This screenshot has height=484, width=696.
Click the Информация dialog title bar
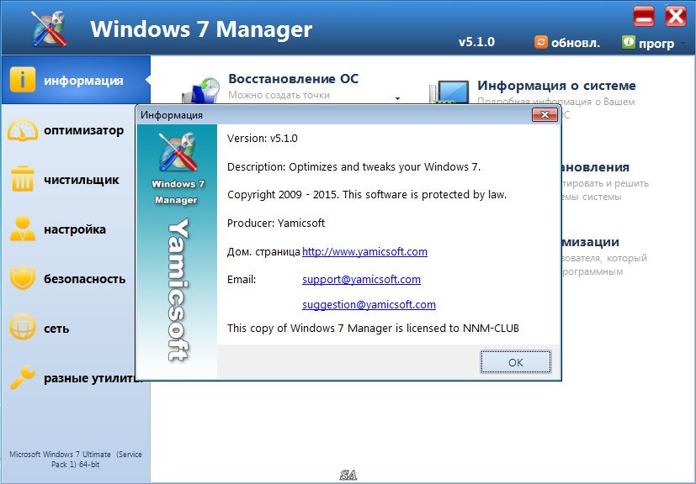333,115
